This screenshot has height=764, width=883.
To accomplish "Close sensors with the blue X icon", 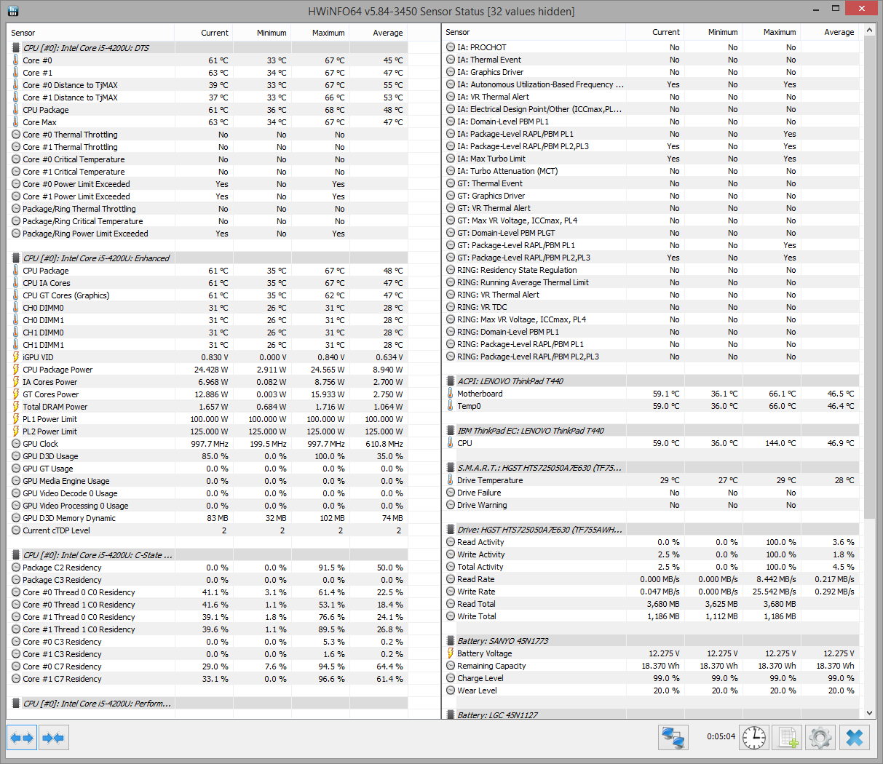I will tap(855, 738).
